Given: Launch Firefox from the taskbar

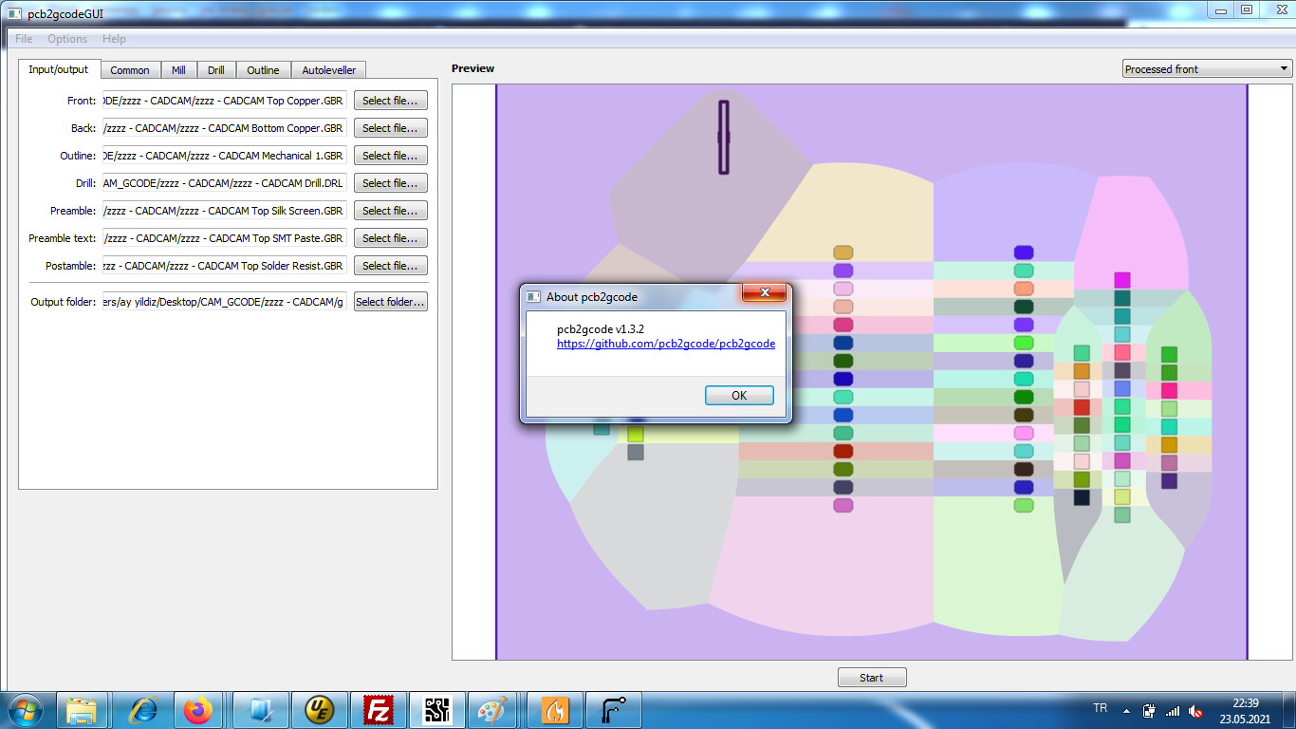Looking at the screenshot, I should [199, 709].
